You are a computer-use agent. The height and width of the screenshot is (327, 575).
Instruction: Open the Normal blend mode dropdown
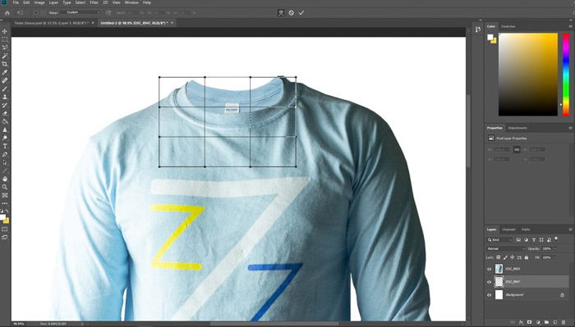506,248
